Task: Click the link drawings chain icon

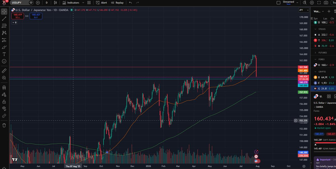Action: (4, 116)
